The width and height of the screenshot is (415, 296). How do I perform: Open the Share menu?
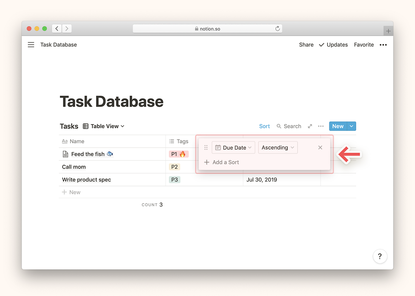click(x=306, y=45)
